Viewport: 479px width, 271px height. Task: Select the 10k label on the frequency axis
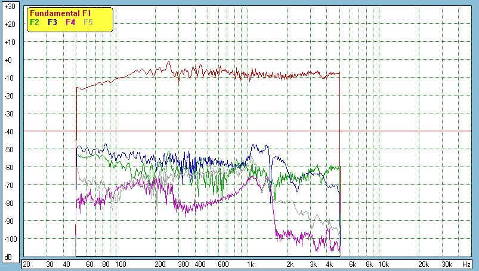(384, 264)
